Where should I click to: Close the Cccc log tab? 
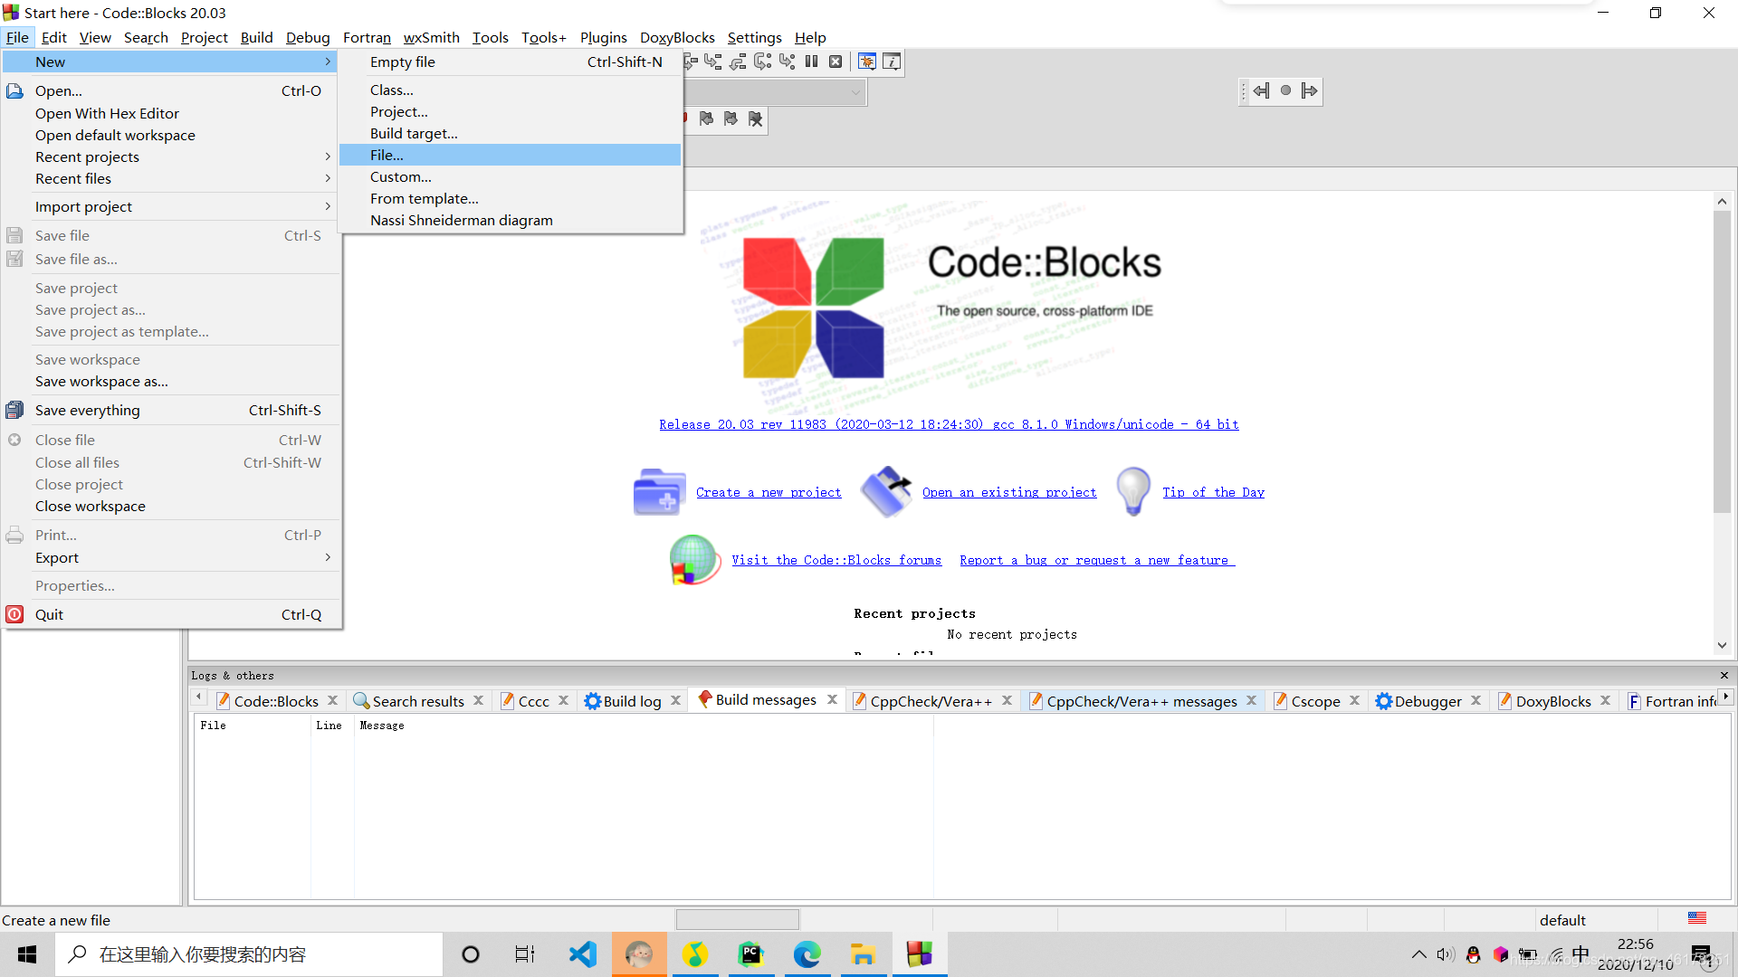(563, 700)
